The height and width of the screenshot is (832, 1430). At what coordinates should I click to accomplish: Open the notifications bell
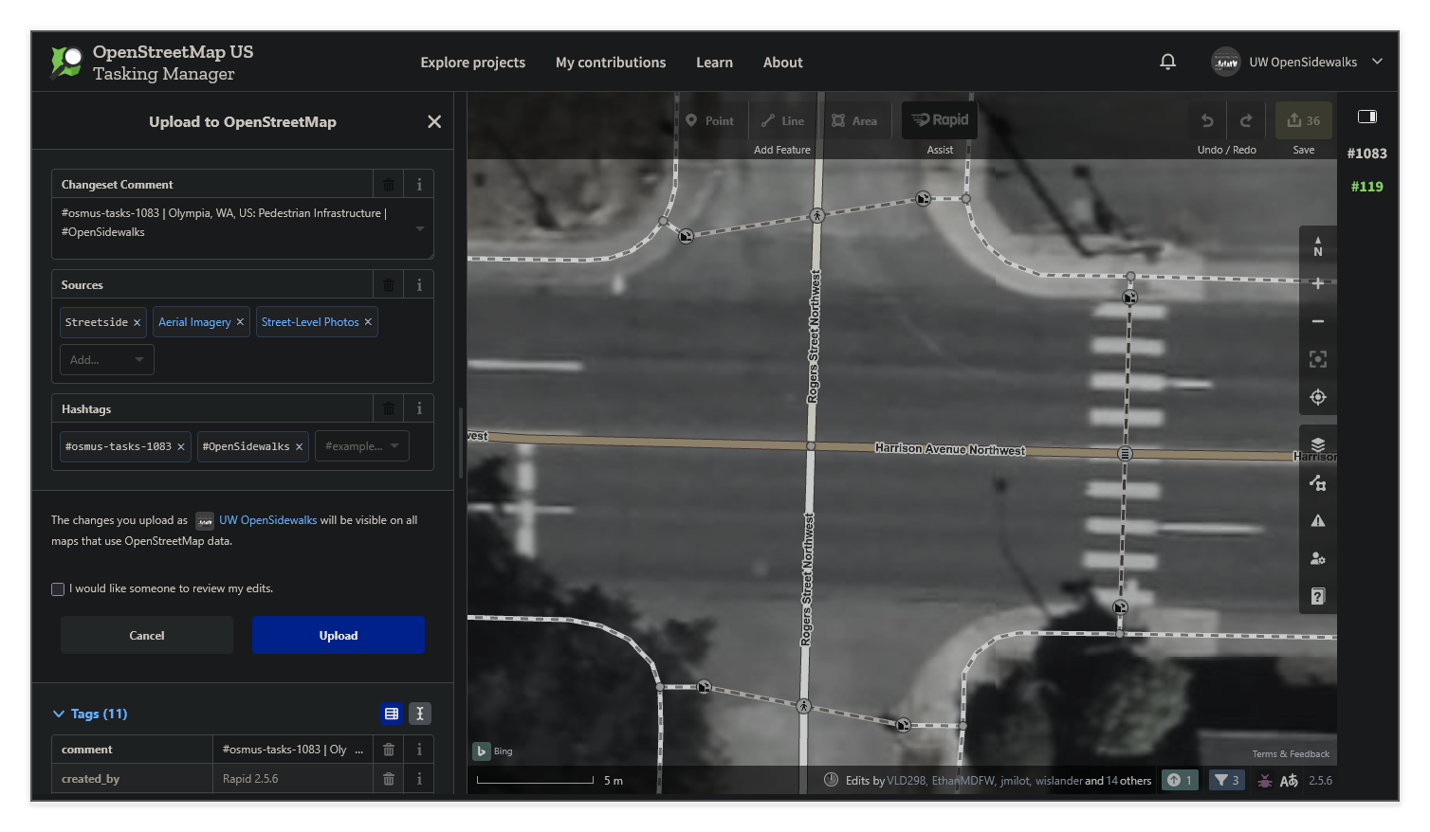tap(1167, 61)
